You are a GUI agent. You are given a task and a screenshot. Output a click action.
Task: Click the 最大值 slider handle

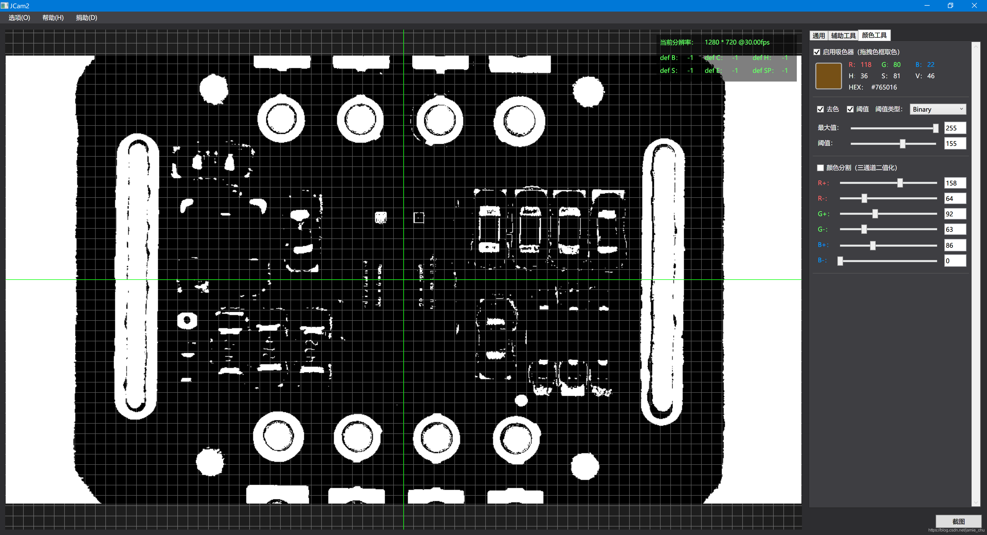(936, 128)
